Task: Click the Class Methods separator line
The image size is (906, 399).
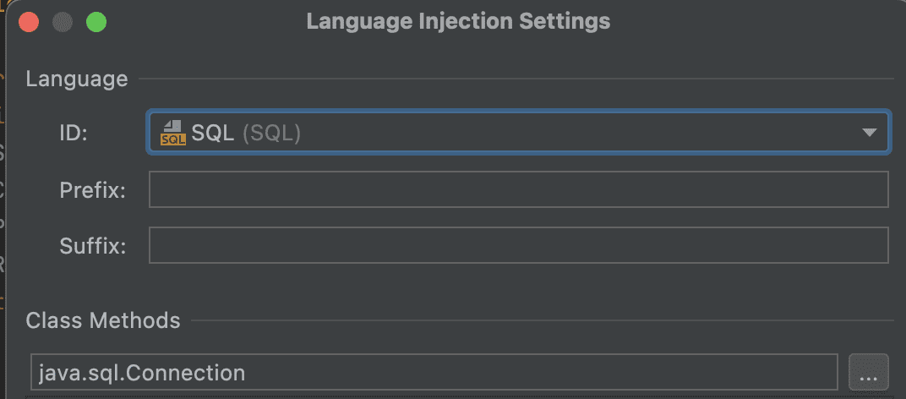Action: [541, 321]
